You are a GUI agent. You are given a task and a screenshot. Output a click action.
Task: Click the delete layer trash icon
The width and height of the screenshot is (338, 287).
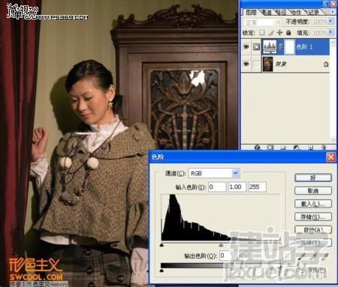[323, 148]
